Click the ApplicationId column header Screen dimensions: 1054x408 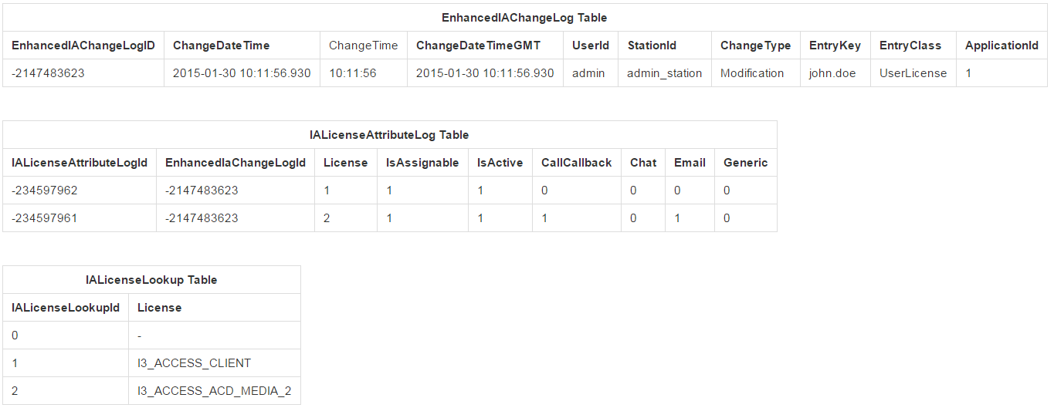(x=1001, y=46)
